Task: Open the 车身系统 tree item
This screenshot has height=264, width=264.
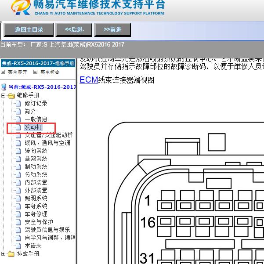Action: coord(36,206)
